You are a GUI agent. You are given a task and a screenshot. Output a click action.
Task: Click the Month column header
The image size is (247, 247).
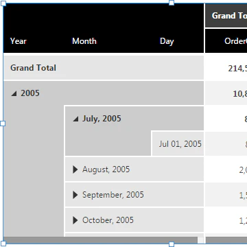coord(84,41)
